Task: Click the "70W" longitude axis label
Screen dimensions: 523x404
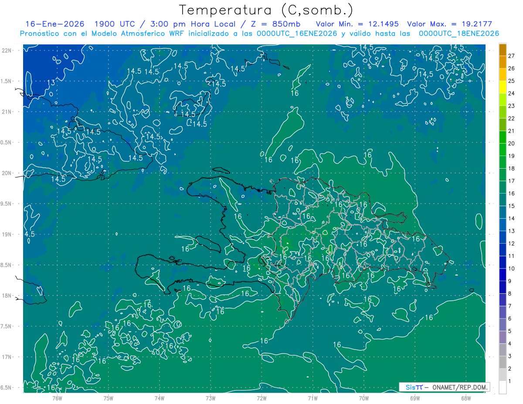Action: click(x=364, y=398)
